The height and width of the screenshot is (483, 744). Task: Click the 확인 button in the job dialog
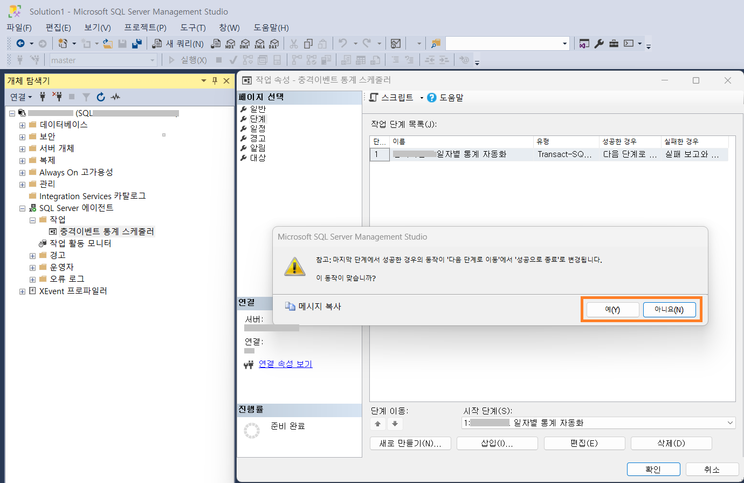pyautogui.click(x=653, y=470)
